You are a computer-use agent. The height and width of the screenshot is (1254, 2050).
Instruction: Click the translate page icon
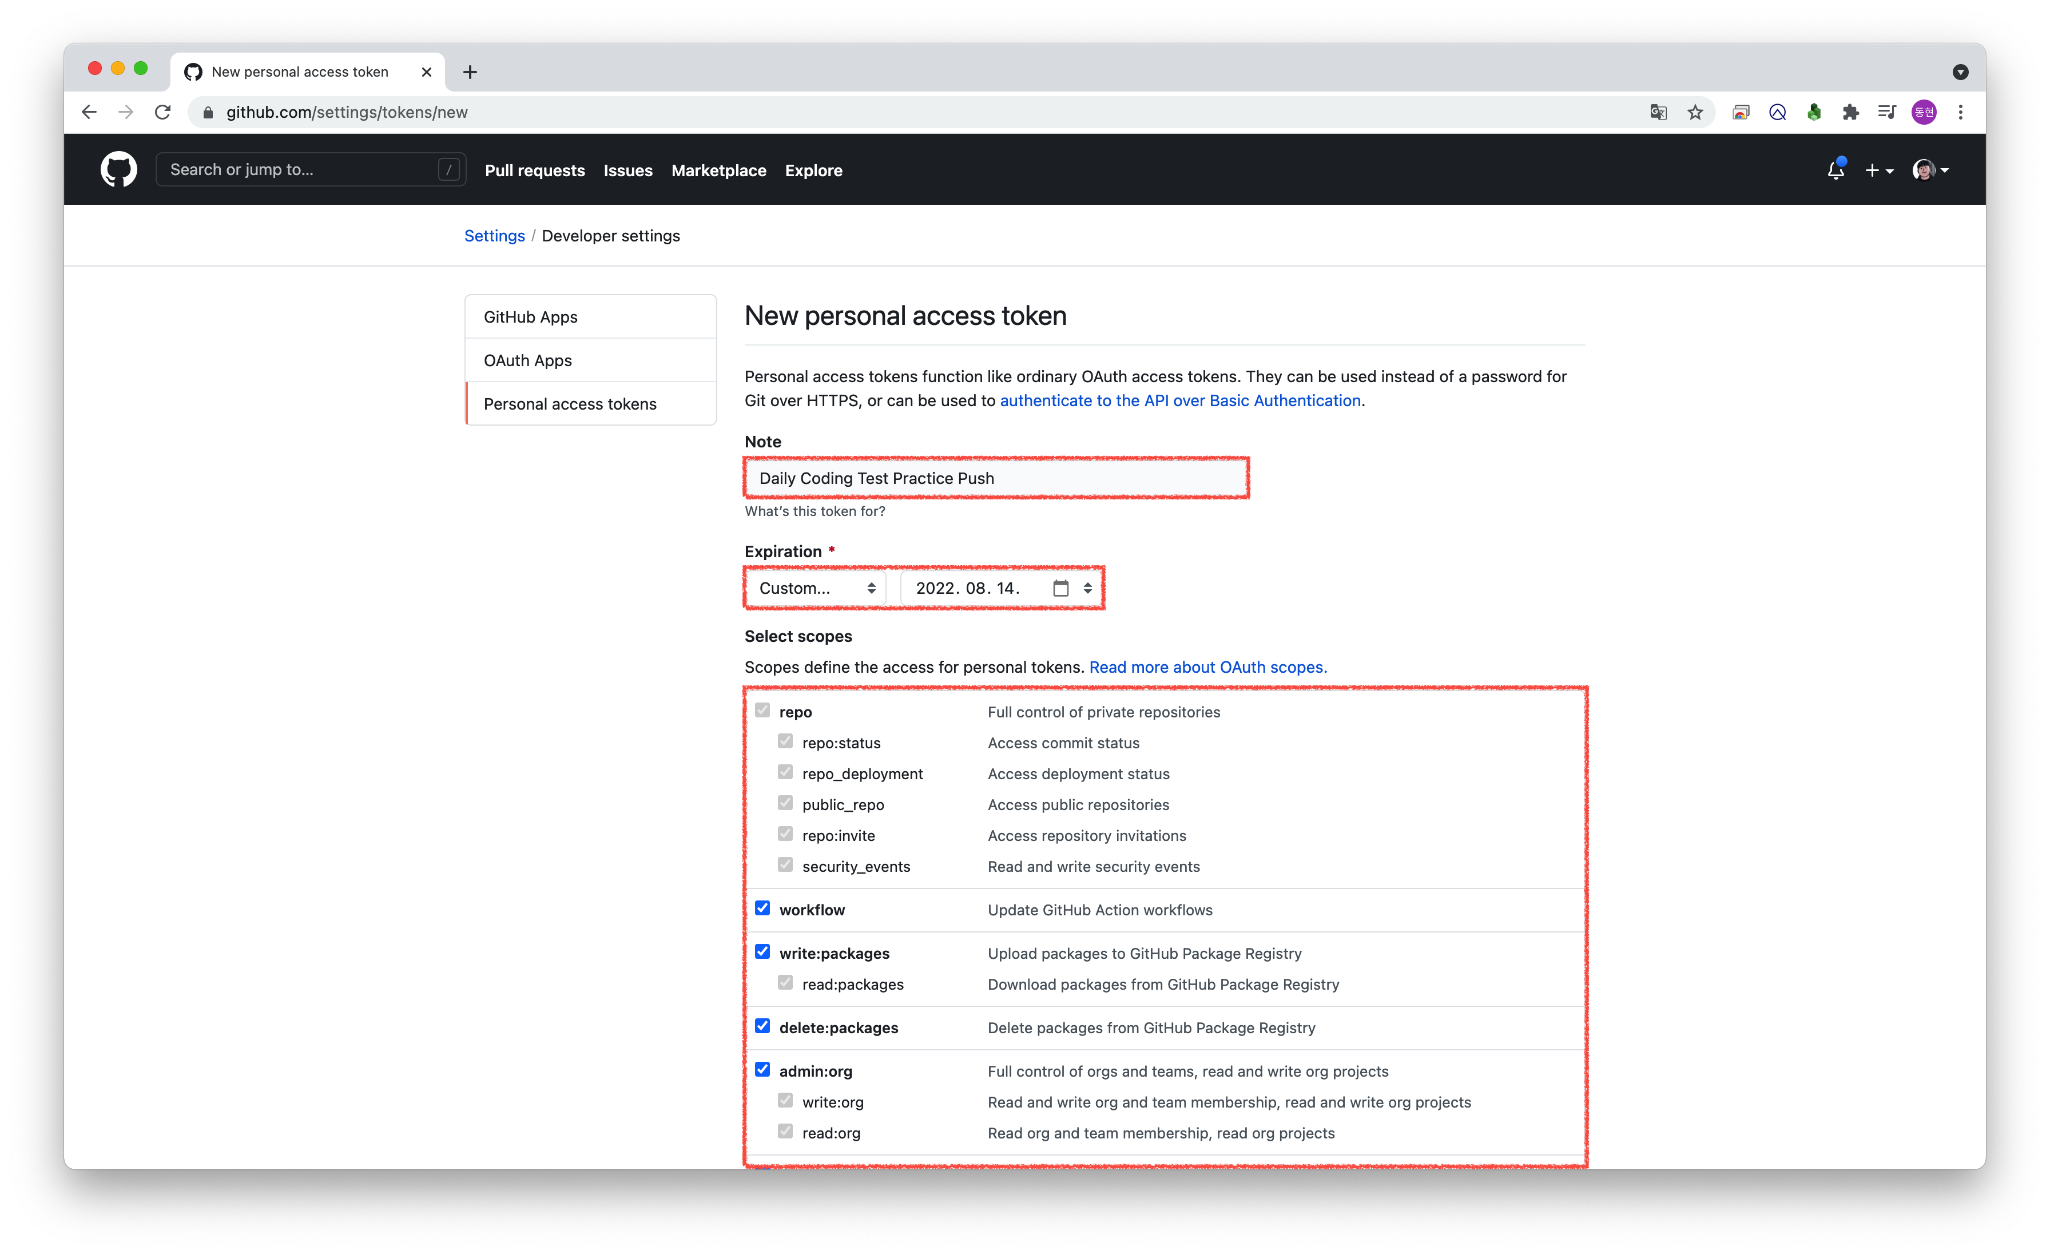1658,112
